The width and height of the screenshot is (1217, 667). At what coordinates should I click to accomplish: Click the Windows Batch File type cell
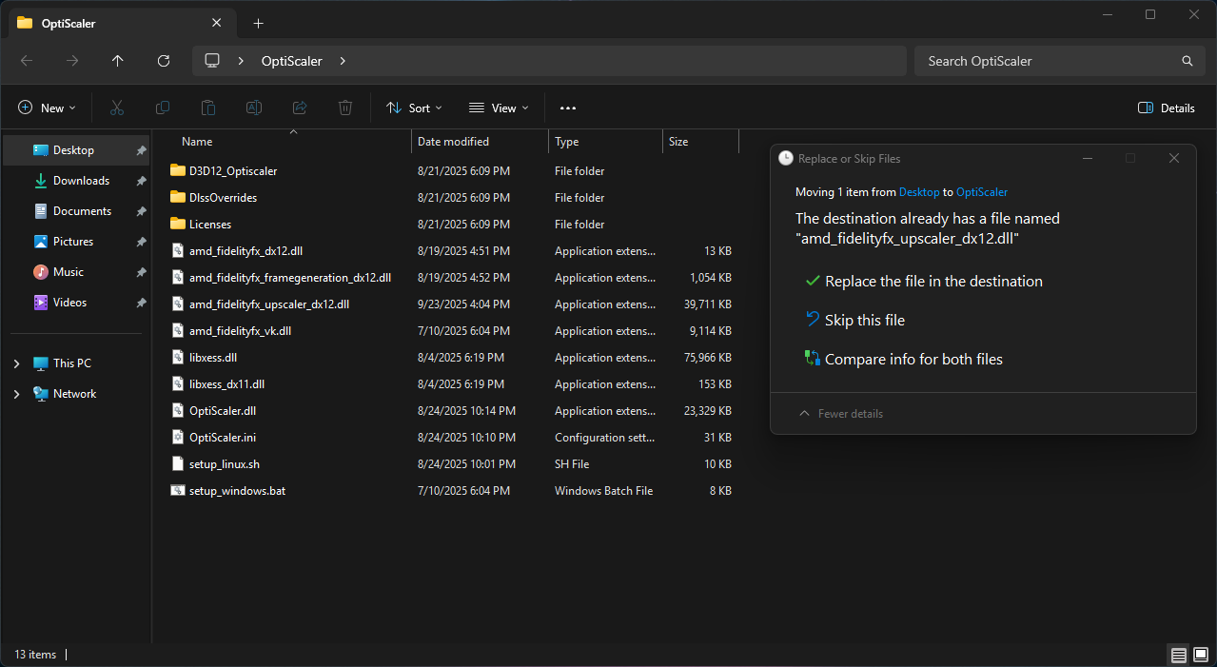(x=603, y=491)
